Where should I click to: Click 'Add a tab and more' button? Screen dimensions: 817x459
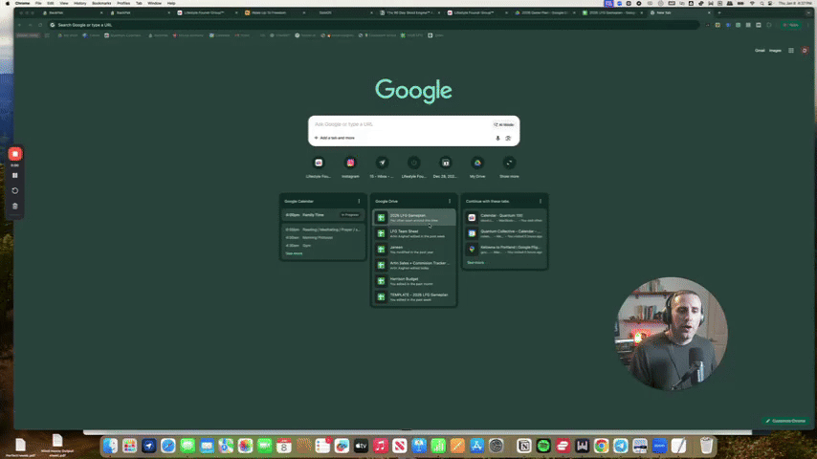pos(335,138)
